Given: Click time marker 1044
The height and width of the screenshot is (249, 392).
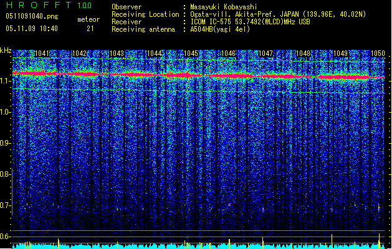Looking at the screenshot, I should pos(155,54).
